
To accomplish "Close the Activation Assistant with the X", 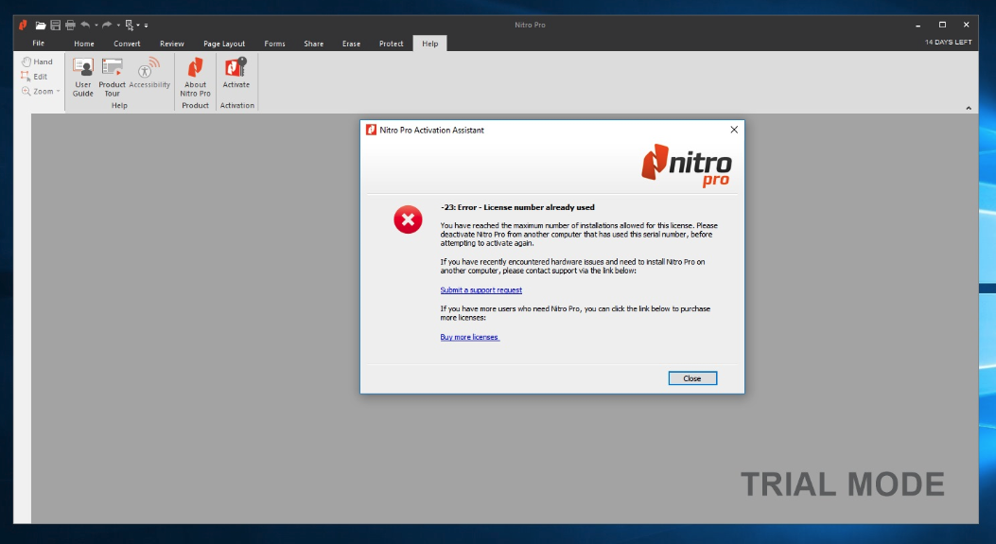I will [x=734, y=130].
